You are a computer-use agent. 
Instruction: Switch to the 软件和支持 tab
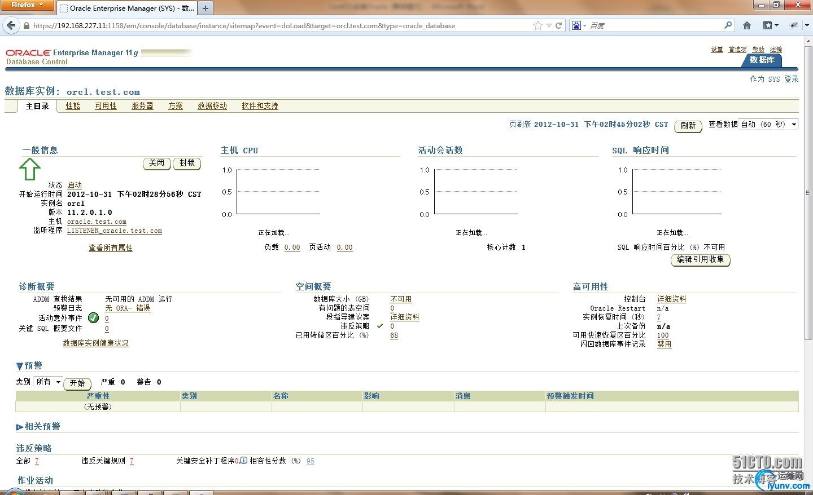[260, 106]
